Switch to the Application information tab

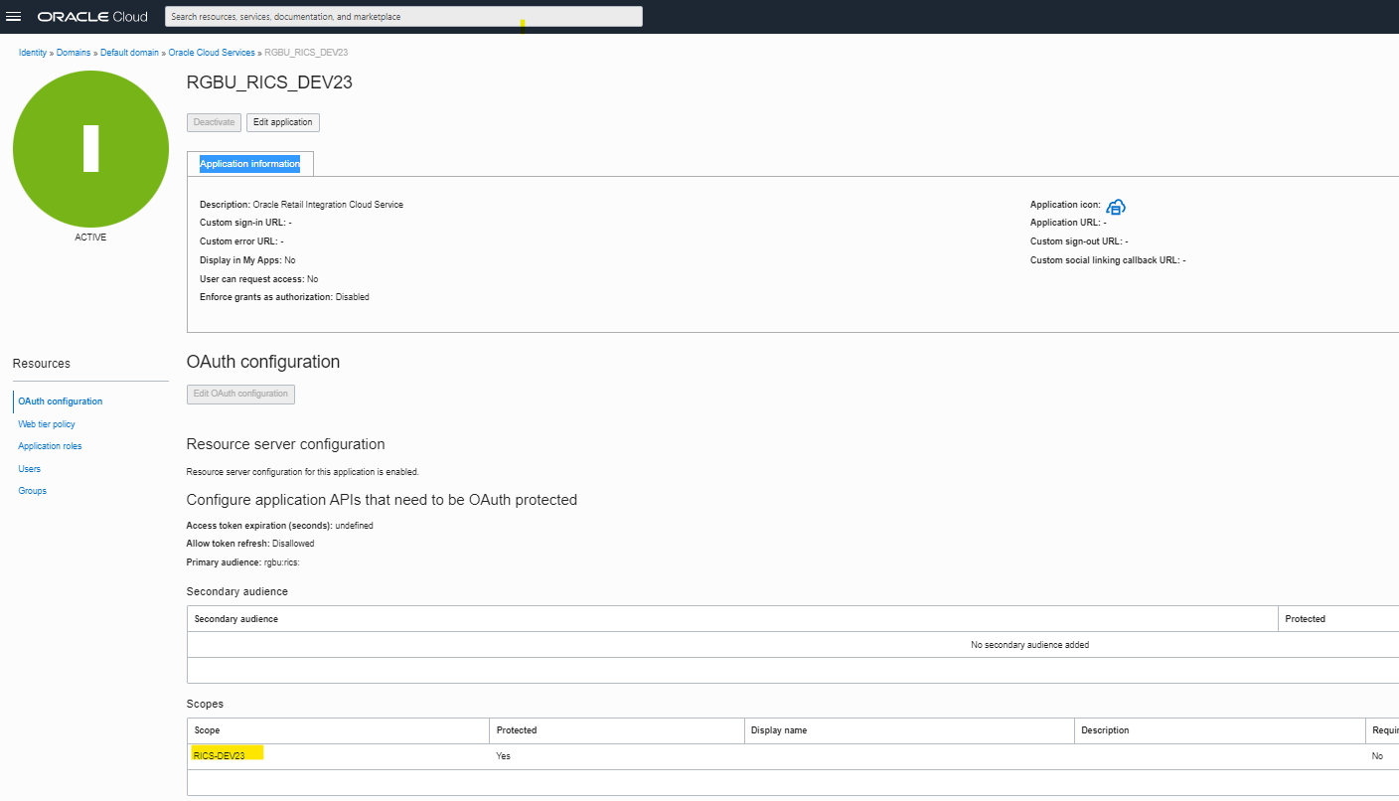click(250, 163)
